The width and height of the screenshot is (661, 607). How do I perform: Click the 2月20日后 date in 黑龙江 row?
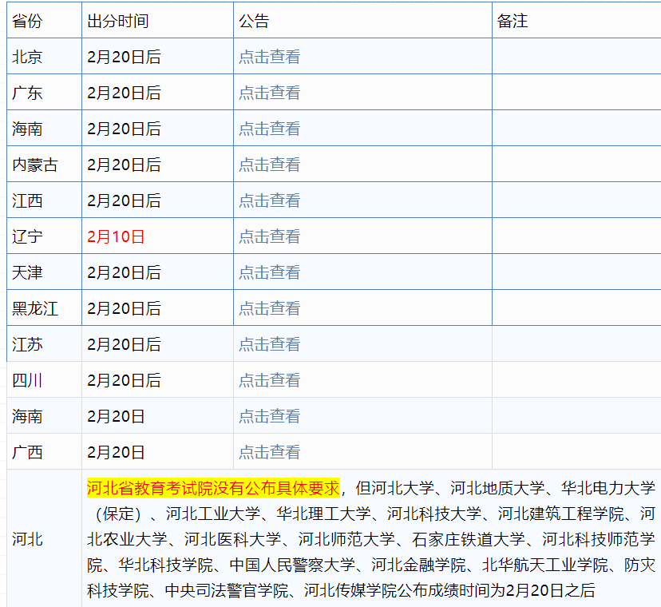point(124,307)
